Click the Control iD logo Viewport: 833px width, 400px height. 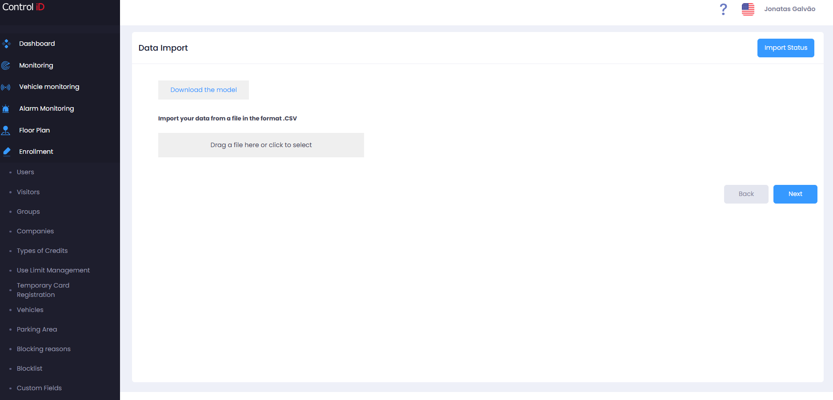tap(24, 7)
